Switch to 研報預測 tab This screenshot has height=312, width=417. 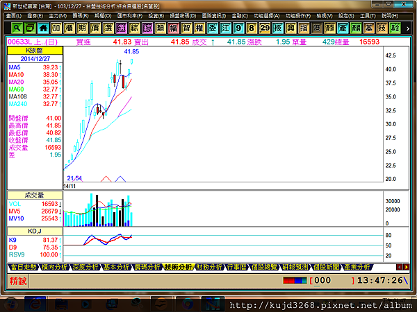pyautogui.click(x=295, y=267)
